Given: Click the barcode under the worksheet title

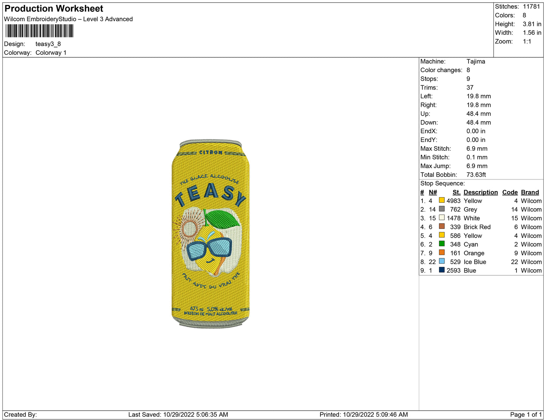Looking at the screenshot, I should coord(39,31).
